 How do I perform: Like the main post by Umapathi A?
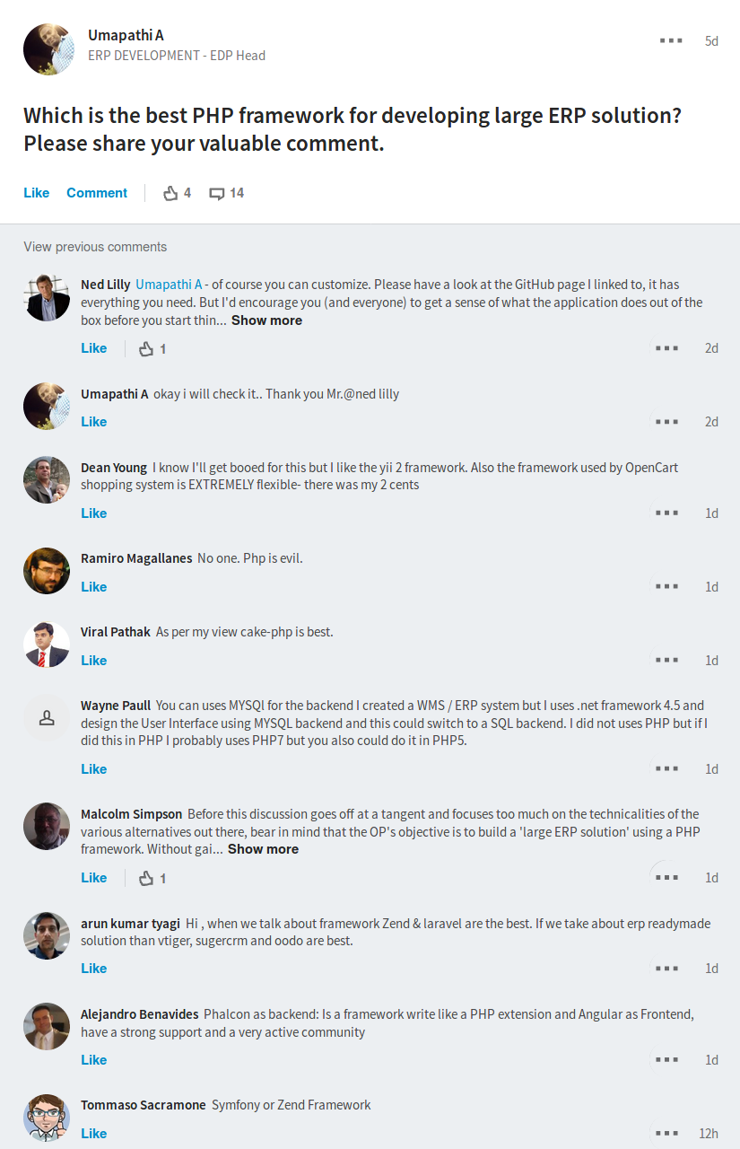pos(37,193)
